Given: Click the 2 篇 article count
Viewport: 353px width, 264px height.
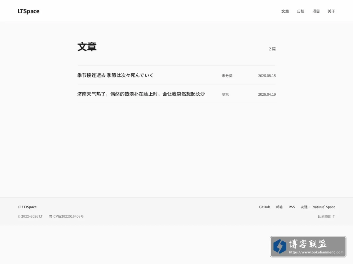Looking at the screenshot, I should click(x=272, y=49).
